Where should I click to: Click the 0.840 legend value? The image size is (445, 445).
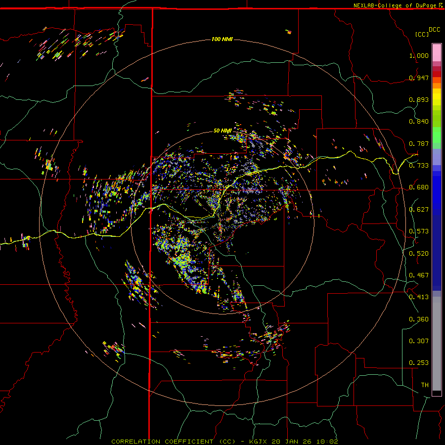pyautogui.click(x=419, y=122)
